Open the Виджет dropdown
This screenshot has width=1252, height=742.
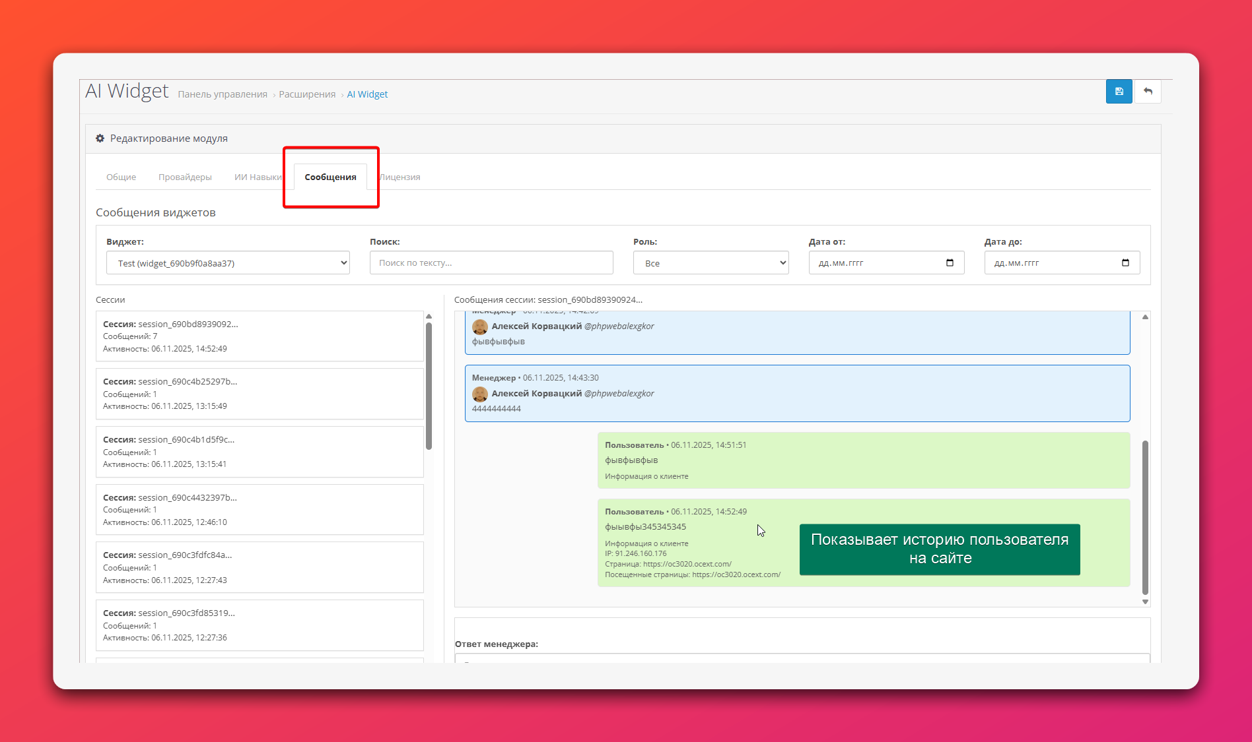point(228,263)
